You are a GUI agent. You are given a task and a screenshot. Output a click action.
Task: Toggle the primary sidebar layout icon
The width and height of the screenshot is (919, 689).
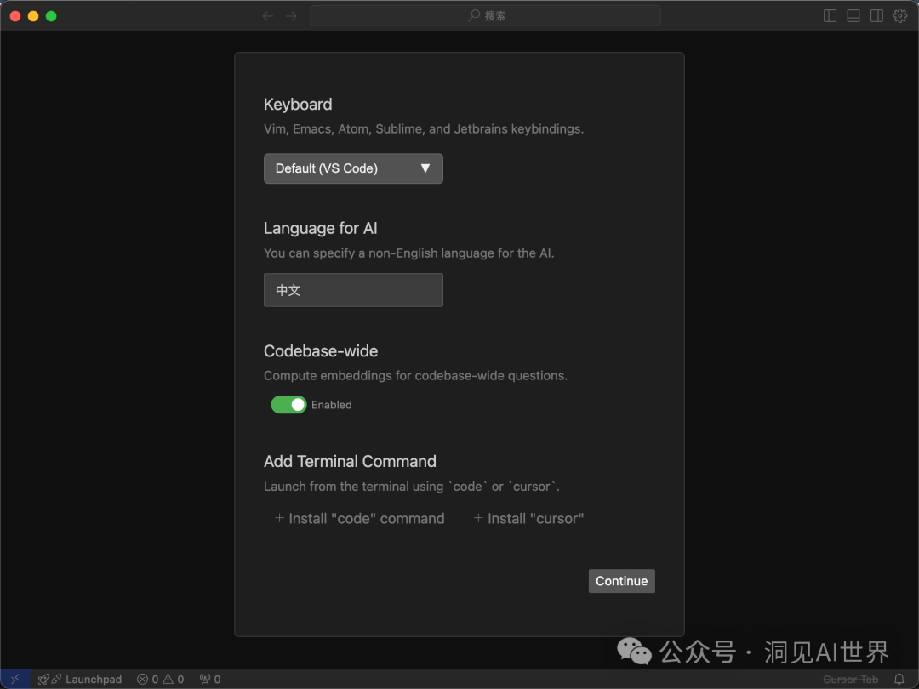pyautogui.click(x=830, y=16)
